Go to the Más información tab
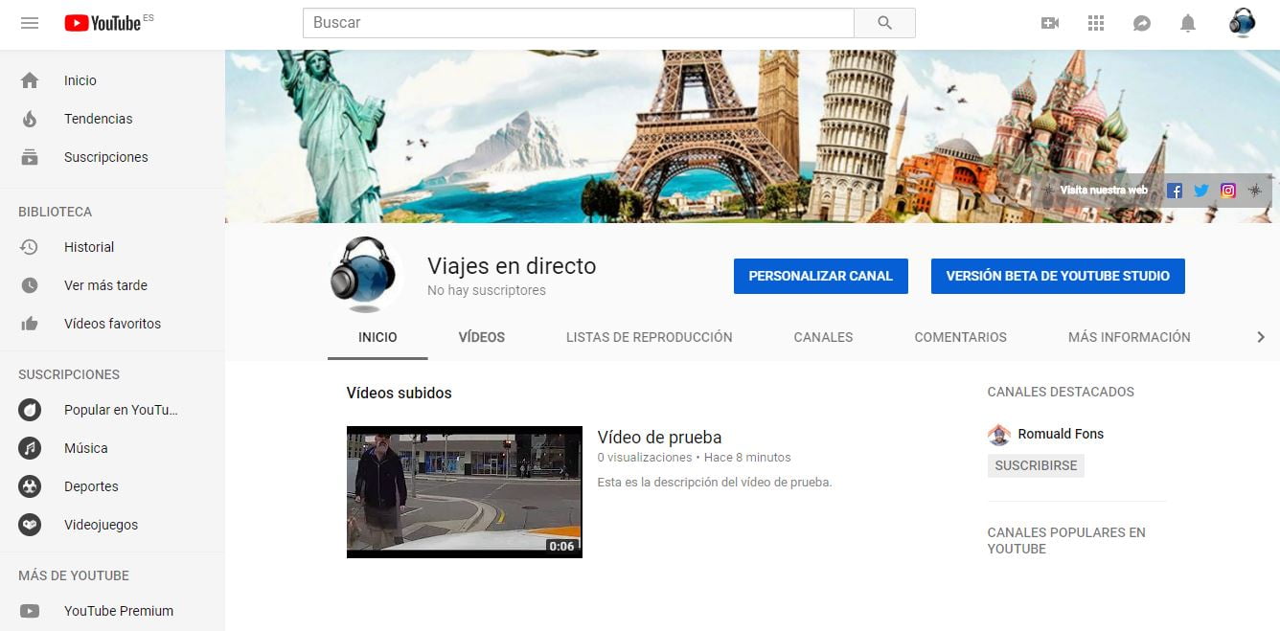Image resolution: width=1280 pixels, height=631 pixels. 1129,337
